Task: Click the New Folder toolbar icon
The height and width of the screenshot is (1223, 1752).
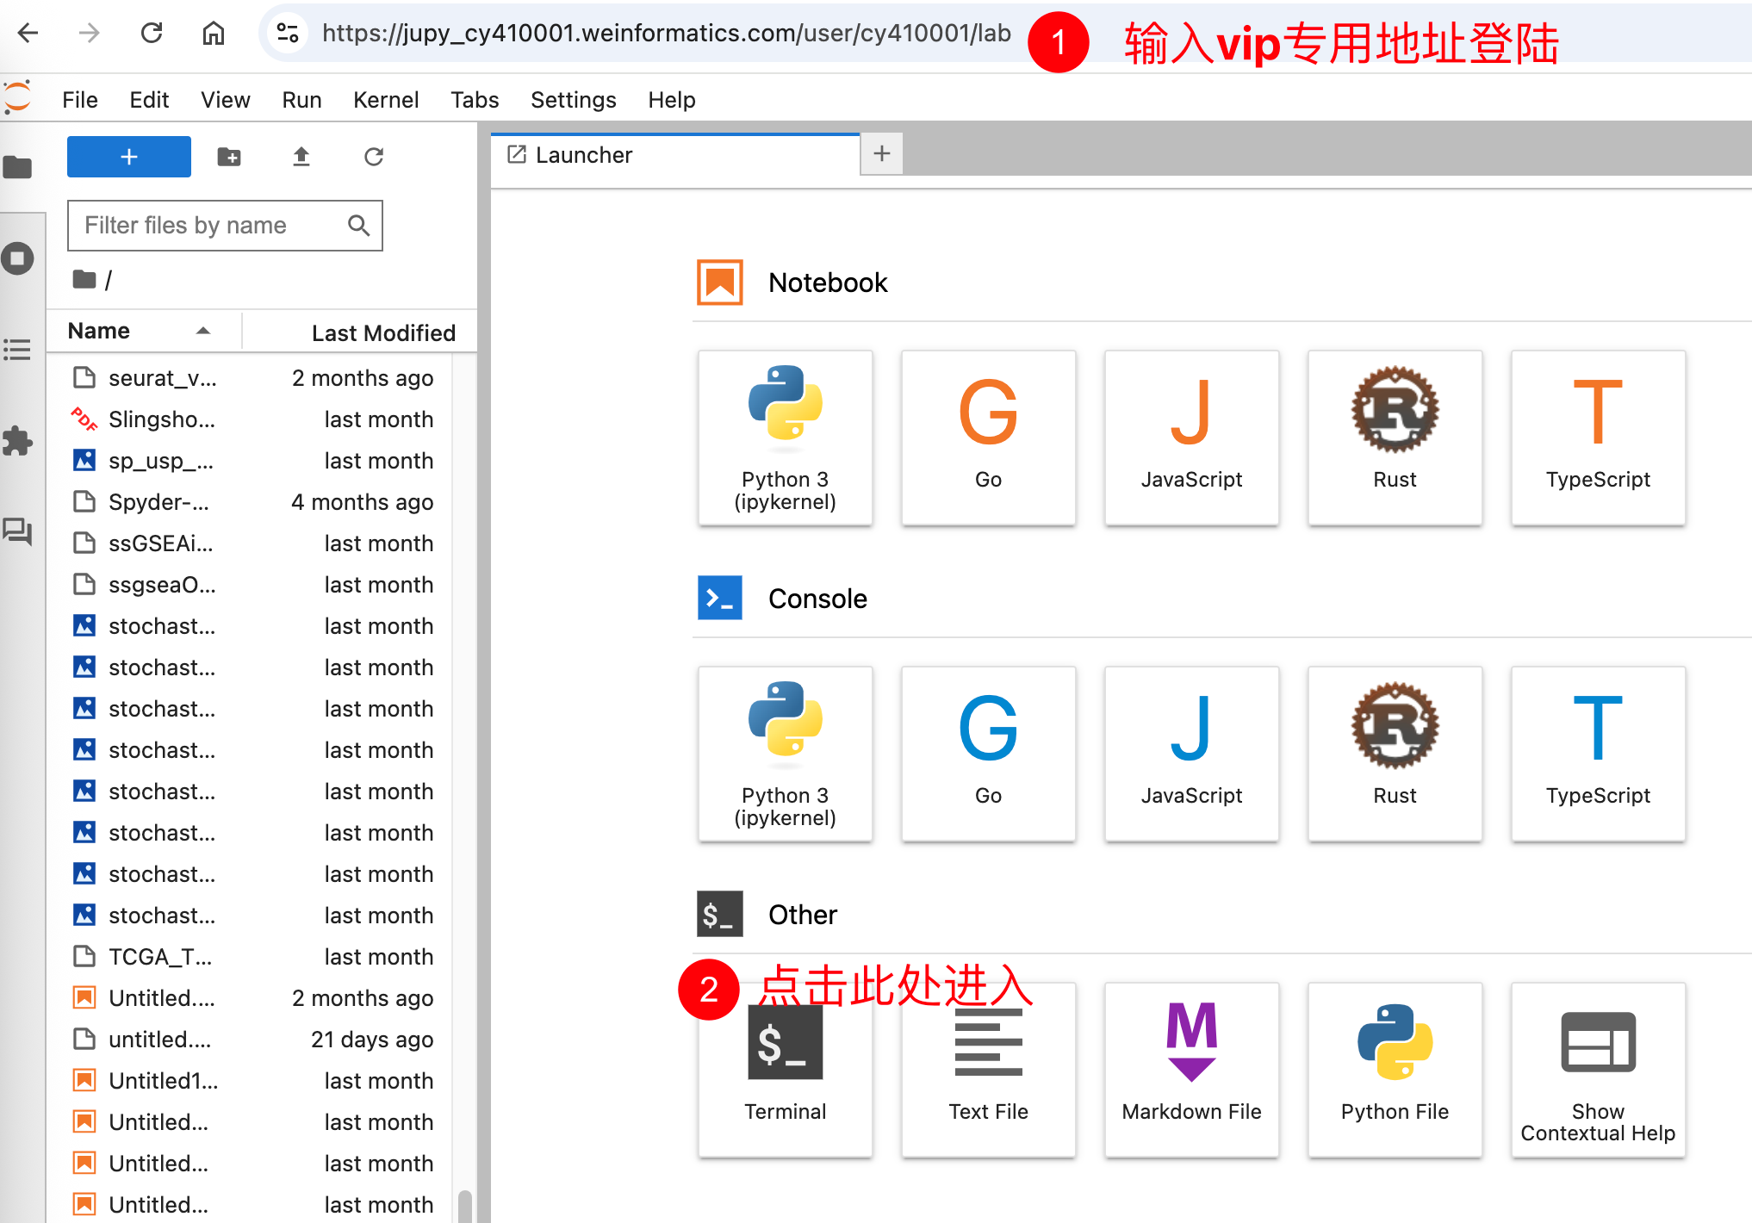Action: [x=229, y=157]
